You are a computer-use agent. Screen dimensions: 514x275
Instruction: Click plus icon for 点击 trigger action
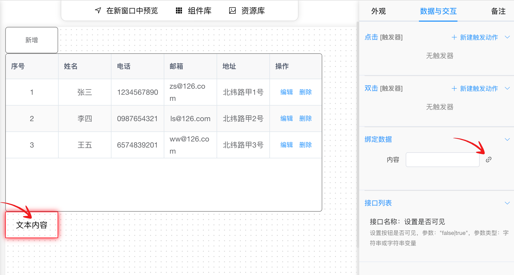tap(454, 37)
